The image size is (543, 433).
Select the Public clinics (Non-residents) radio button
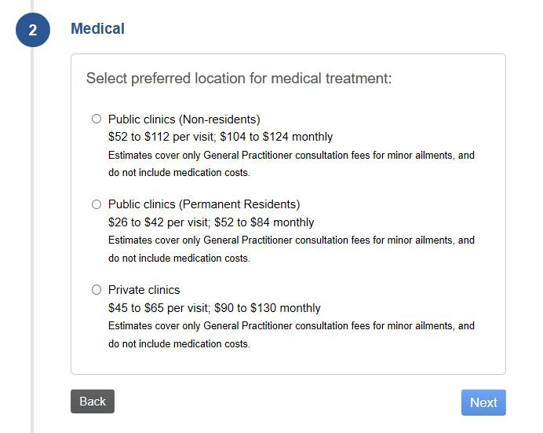click(97, 119)
